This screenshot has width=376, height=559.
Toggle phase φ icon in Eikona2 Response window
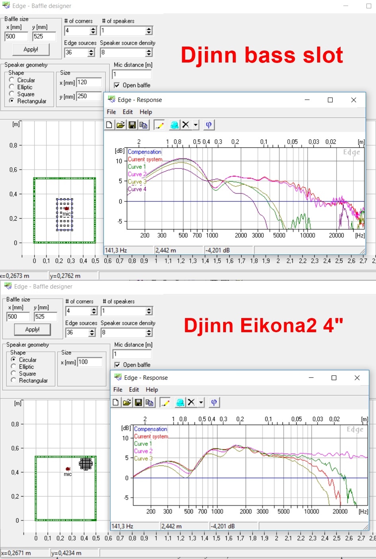(x=214, y=403)
